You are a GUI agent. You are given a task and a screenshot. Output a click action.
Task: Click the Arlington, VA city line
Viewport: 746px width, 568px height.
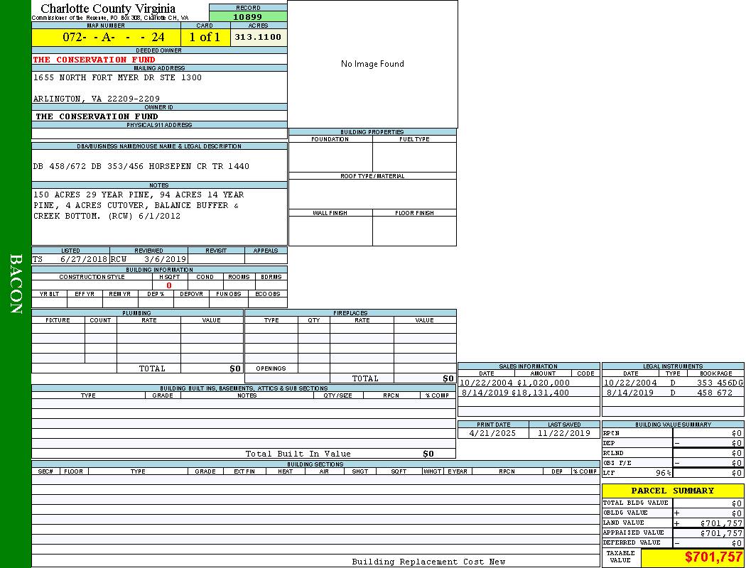97,99
